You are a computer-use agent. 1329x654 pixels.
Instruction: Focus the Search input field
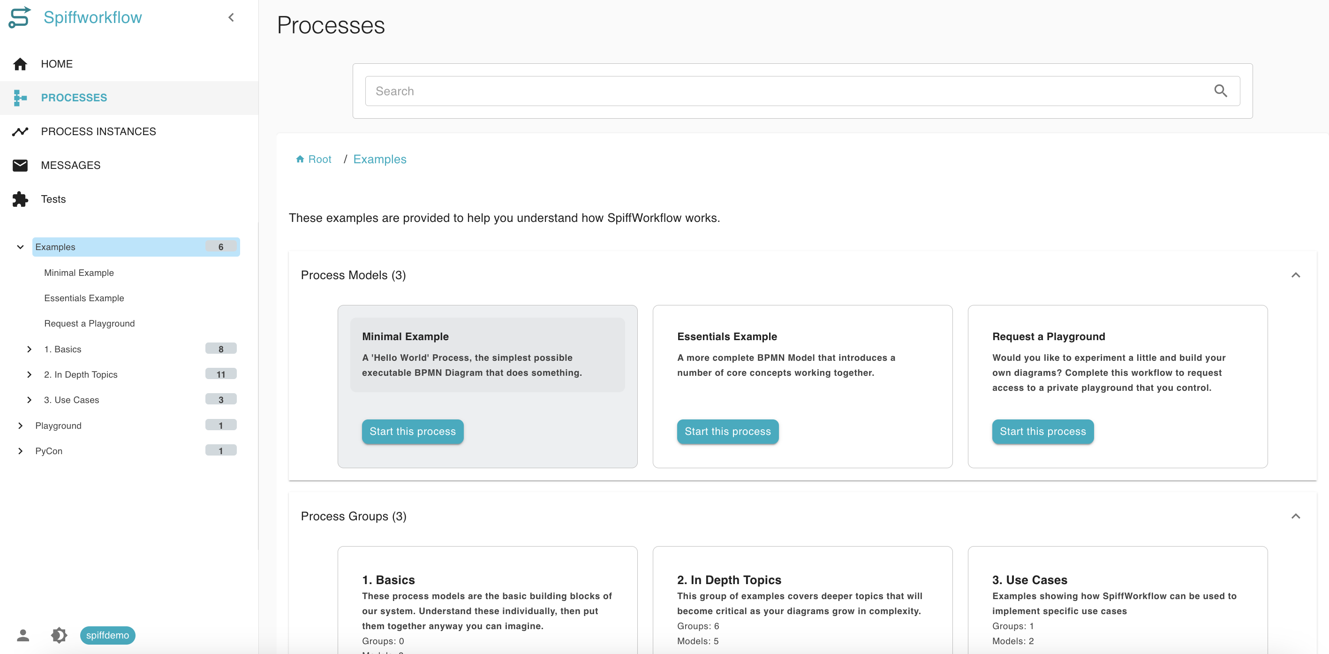[x=802, y=91]
